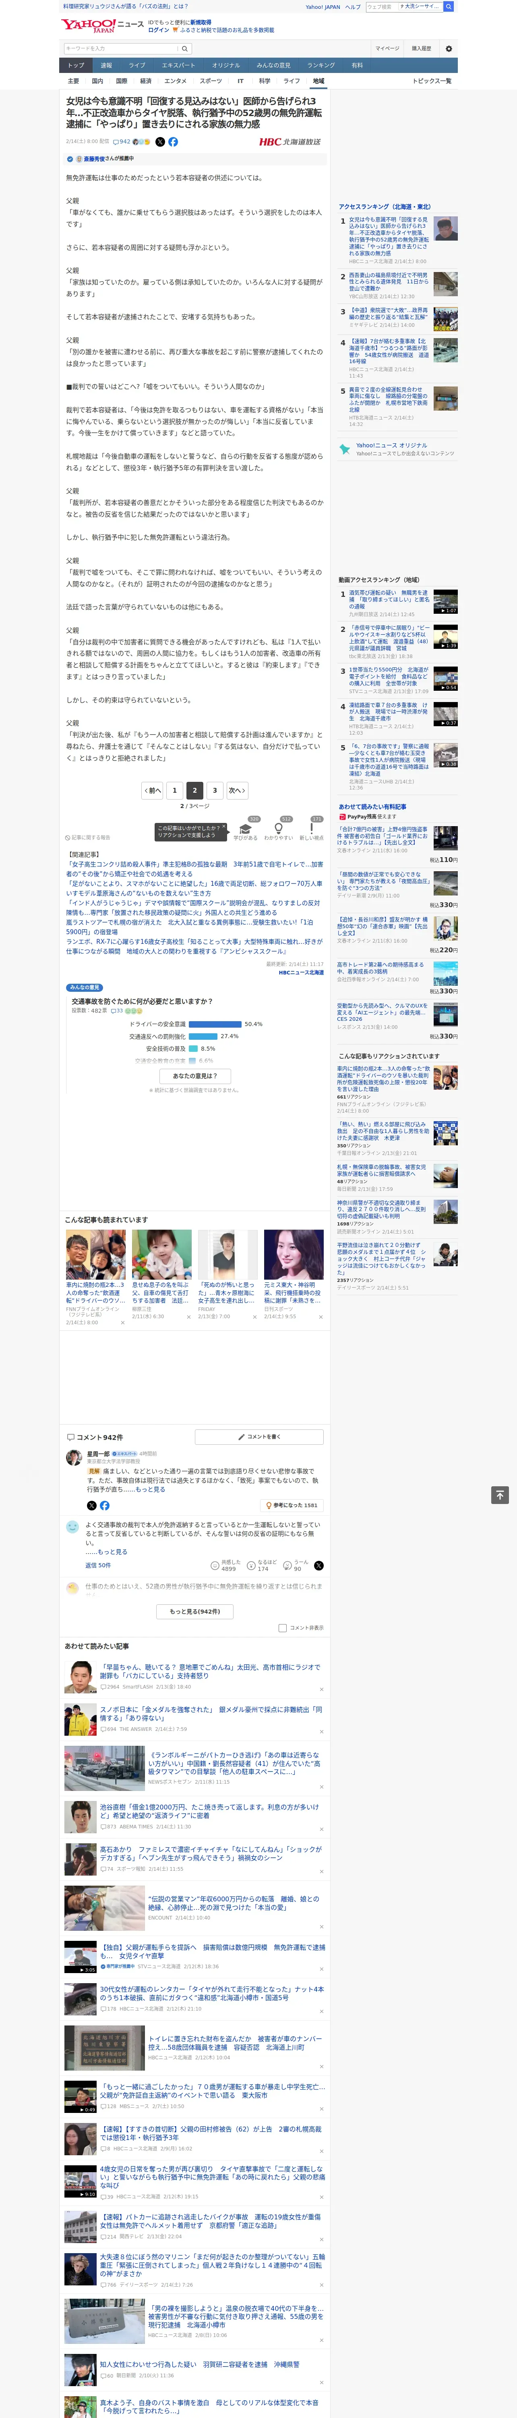Click the Yahoo! JAPAN news logo
517x2418 pixels.
102,25
